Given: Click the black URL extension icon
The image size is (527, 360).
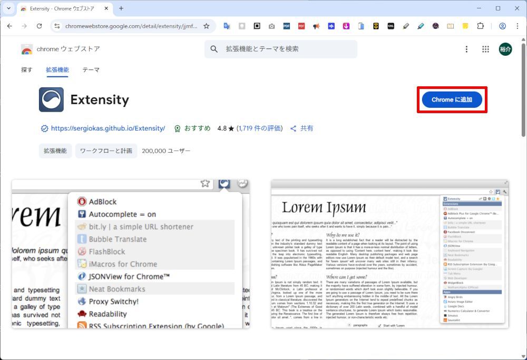Looking at the screenshot, I should [x=391, y=26].
